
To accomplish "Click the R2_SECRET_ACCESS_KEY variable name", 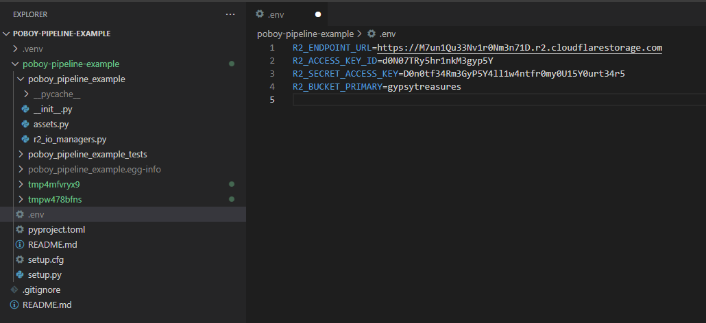I will point(345,74).
